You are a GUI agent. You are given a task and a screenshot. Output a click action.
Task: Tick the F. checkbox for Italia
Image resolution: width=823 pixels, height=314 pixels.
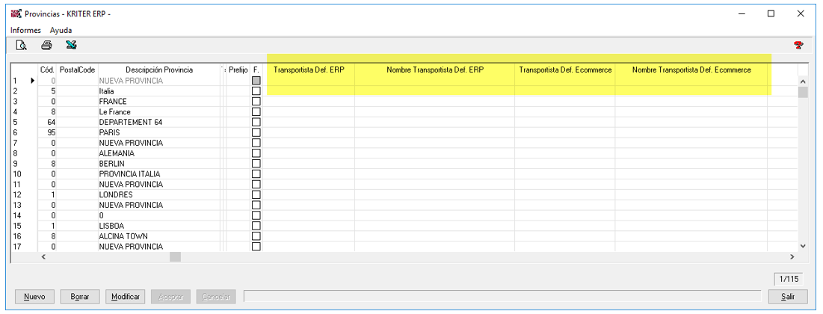[x=256, y=90]
